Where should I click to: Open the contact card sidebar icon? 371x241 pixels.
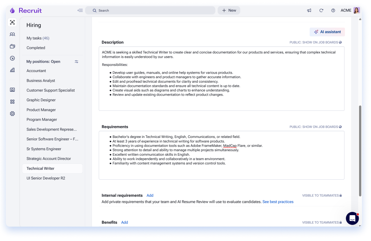click(x=12, y=90)
